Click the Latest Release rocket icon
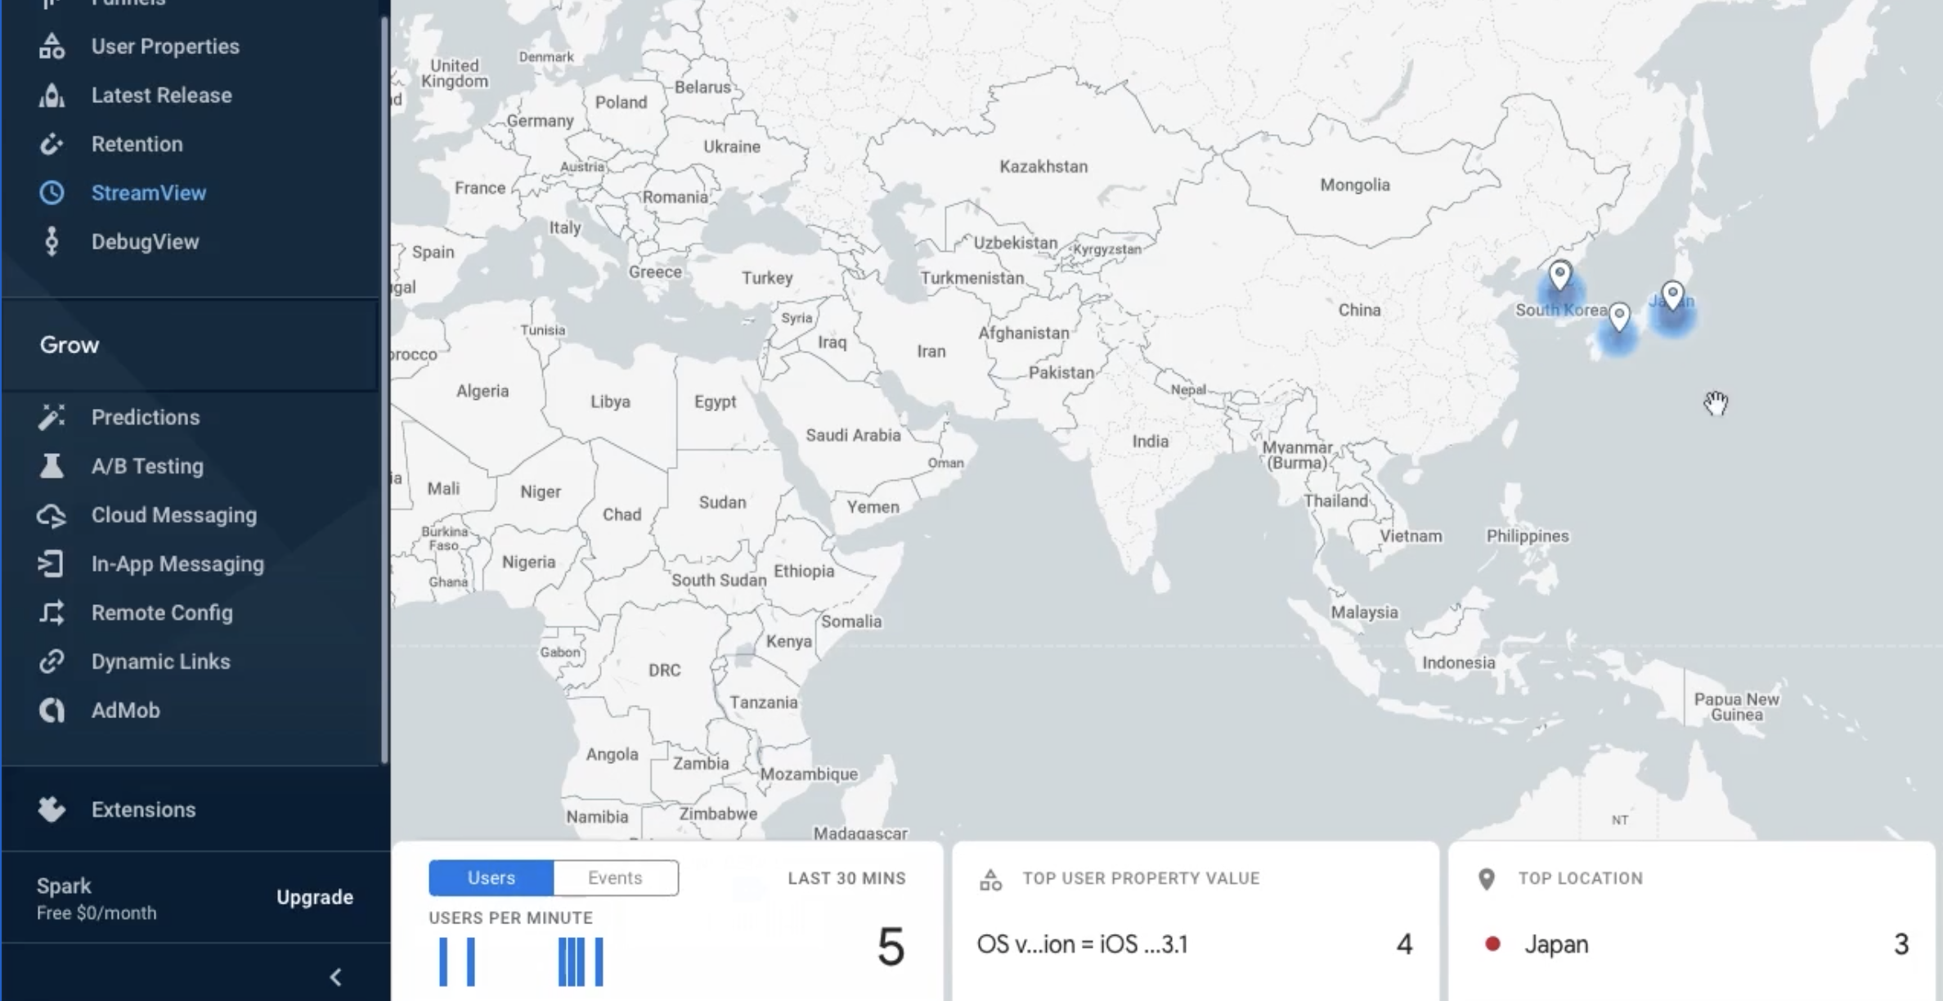 52,96
